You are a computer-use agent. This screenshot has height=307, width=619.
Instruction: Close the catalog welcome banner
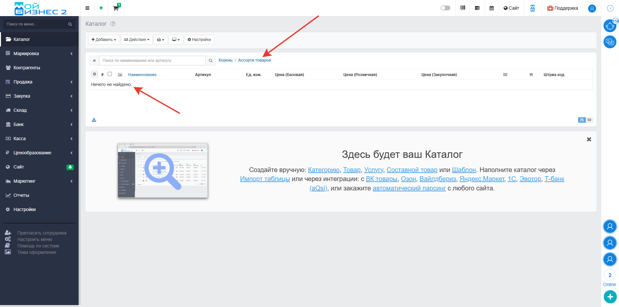(589, 139)
